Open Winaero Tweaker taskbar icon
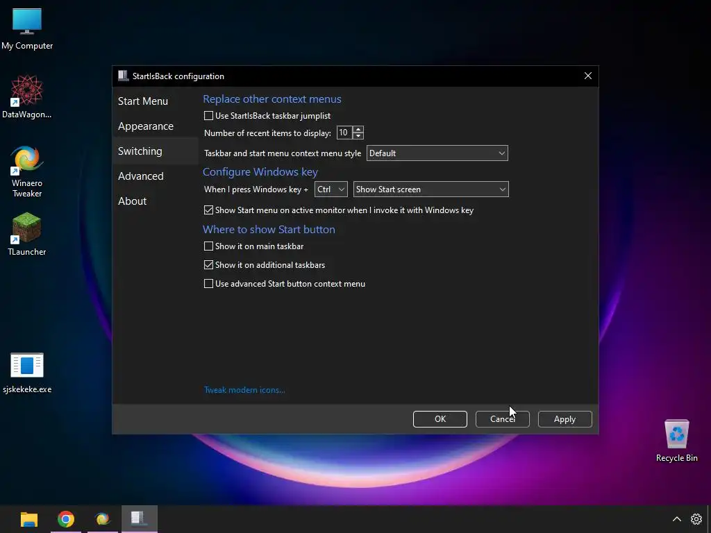 pyautogui.click(x=103, y=519)
